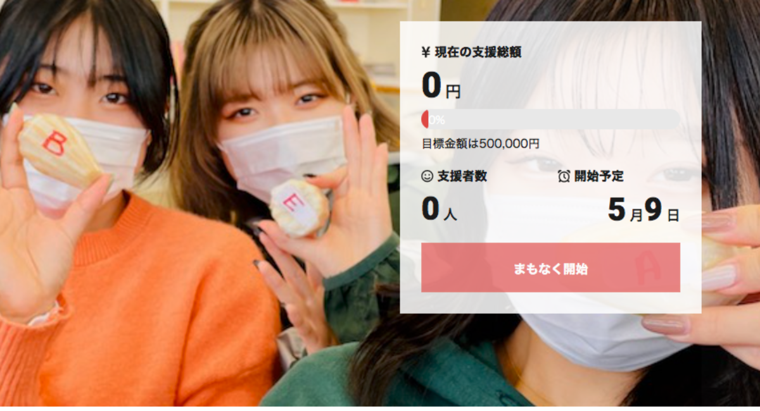
Task: Click the 目標金額は500,000円 goal text
Action: click(481, 144)
